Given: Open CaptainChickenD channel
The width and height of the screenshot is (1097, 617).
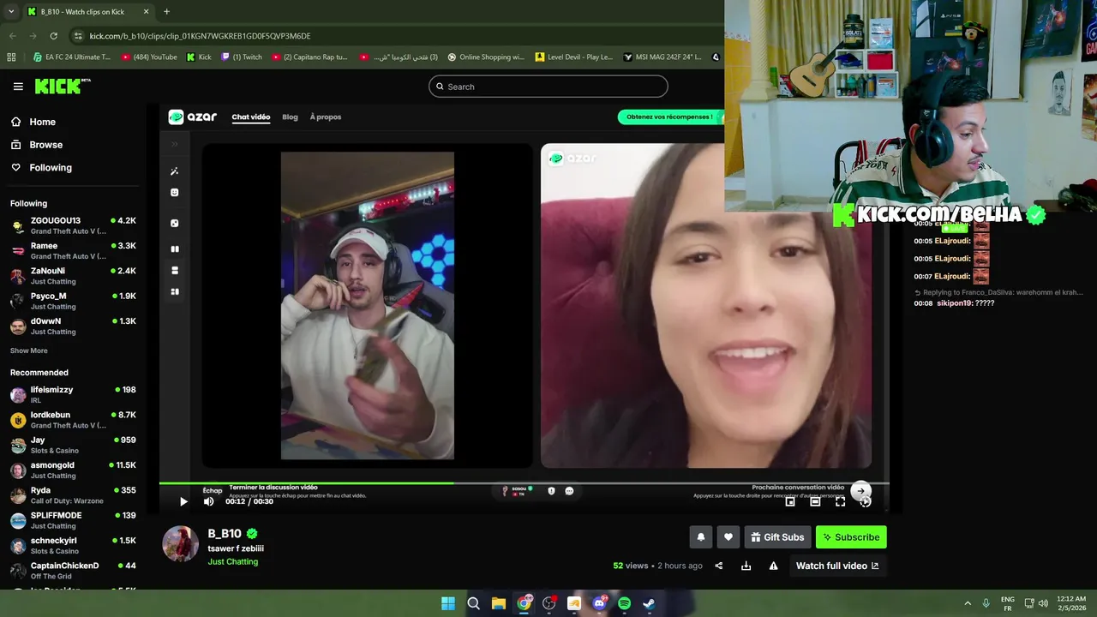Looking at the screenshot, I should (x=73, y=570).
